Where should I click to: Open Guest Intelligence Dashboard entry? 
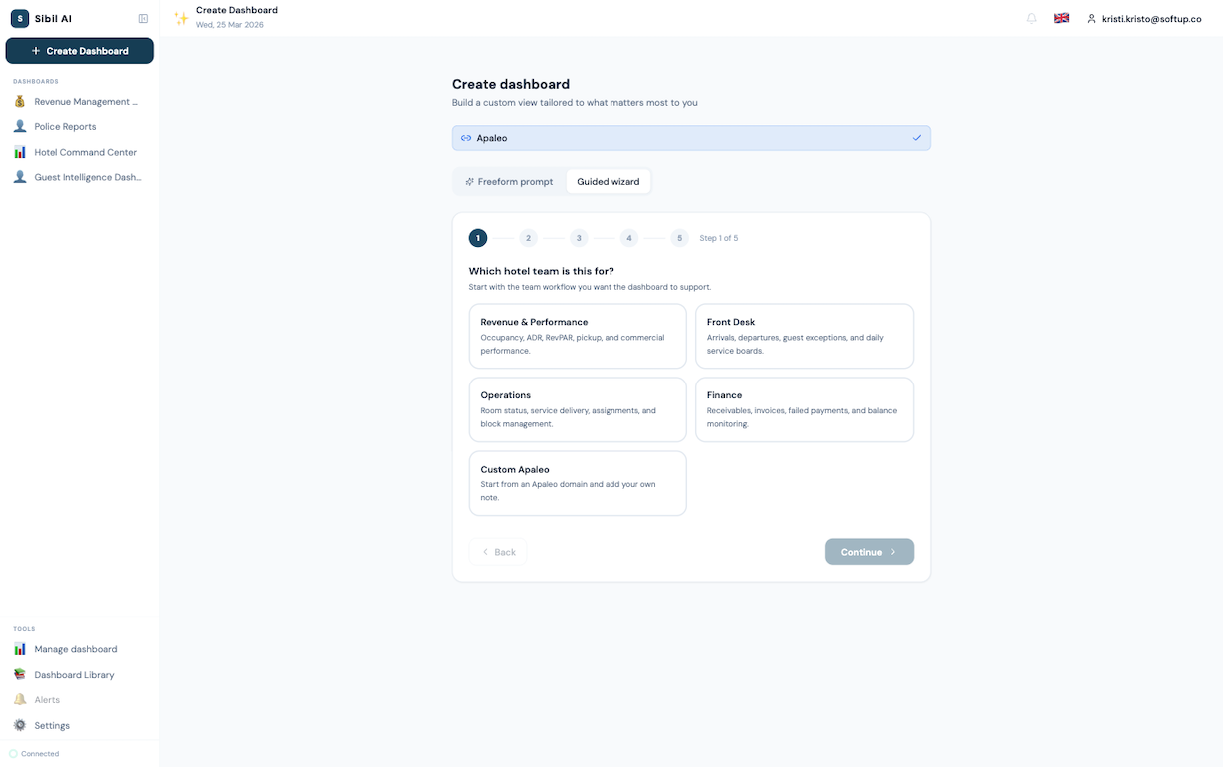click(x=79, y=177)
